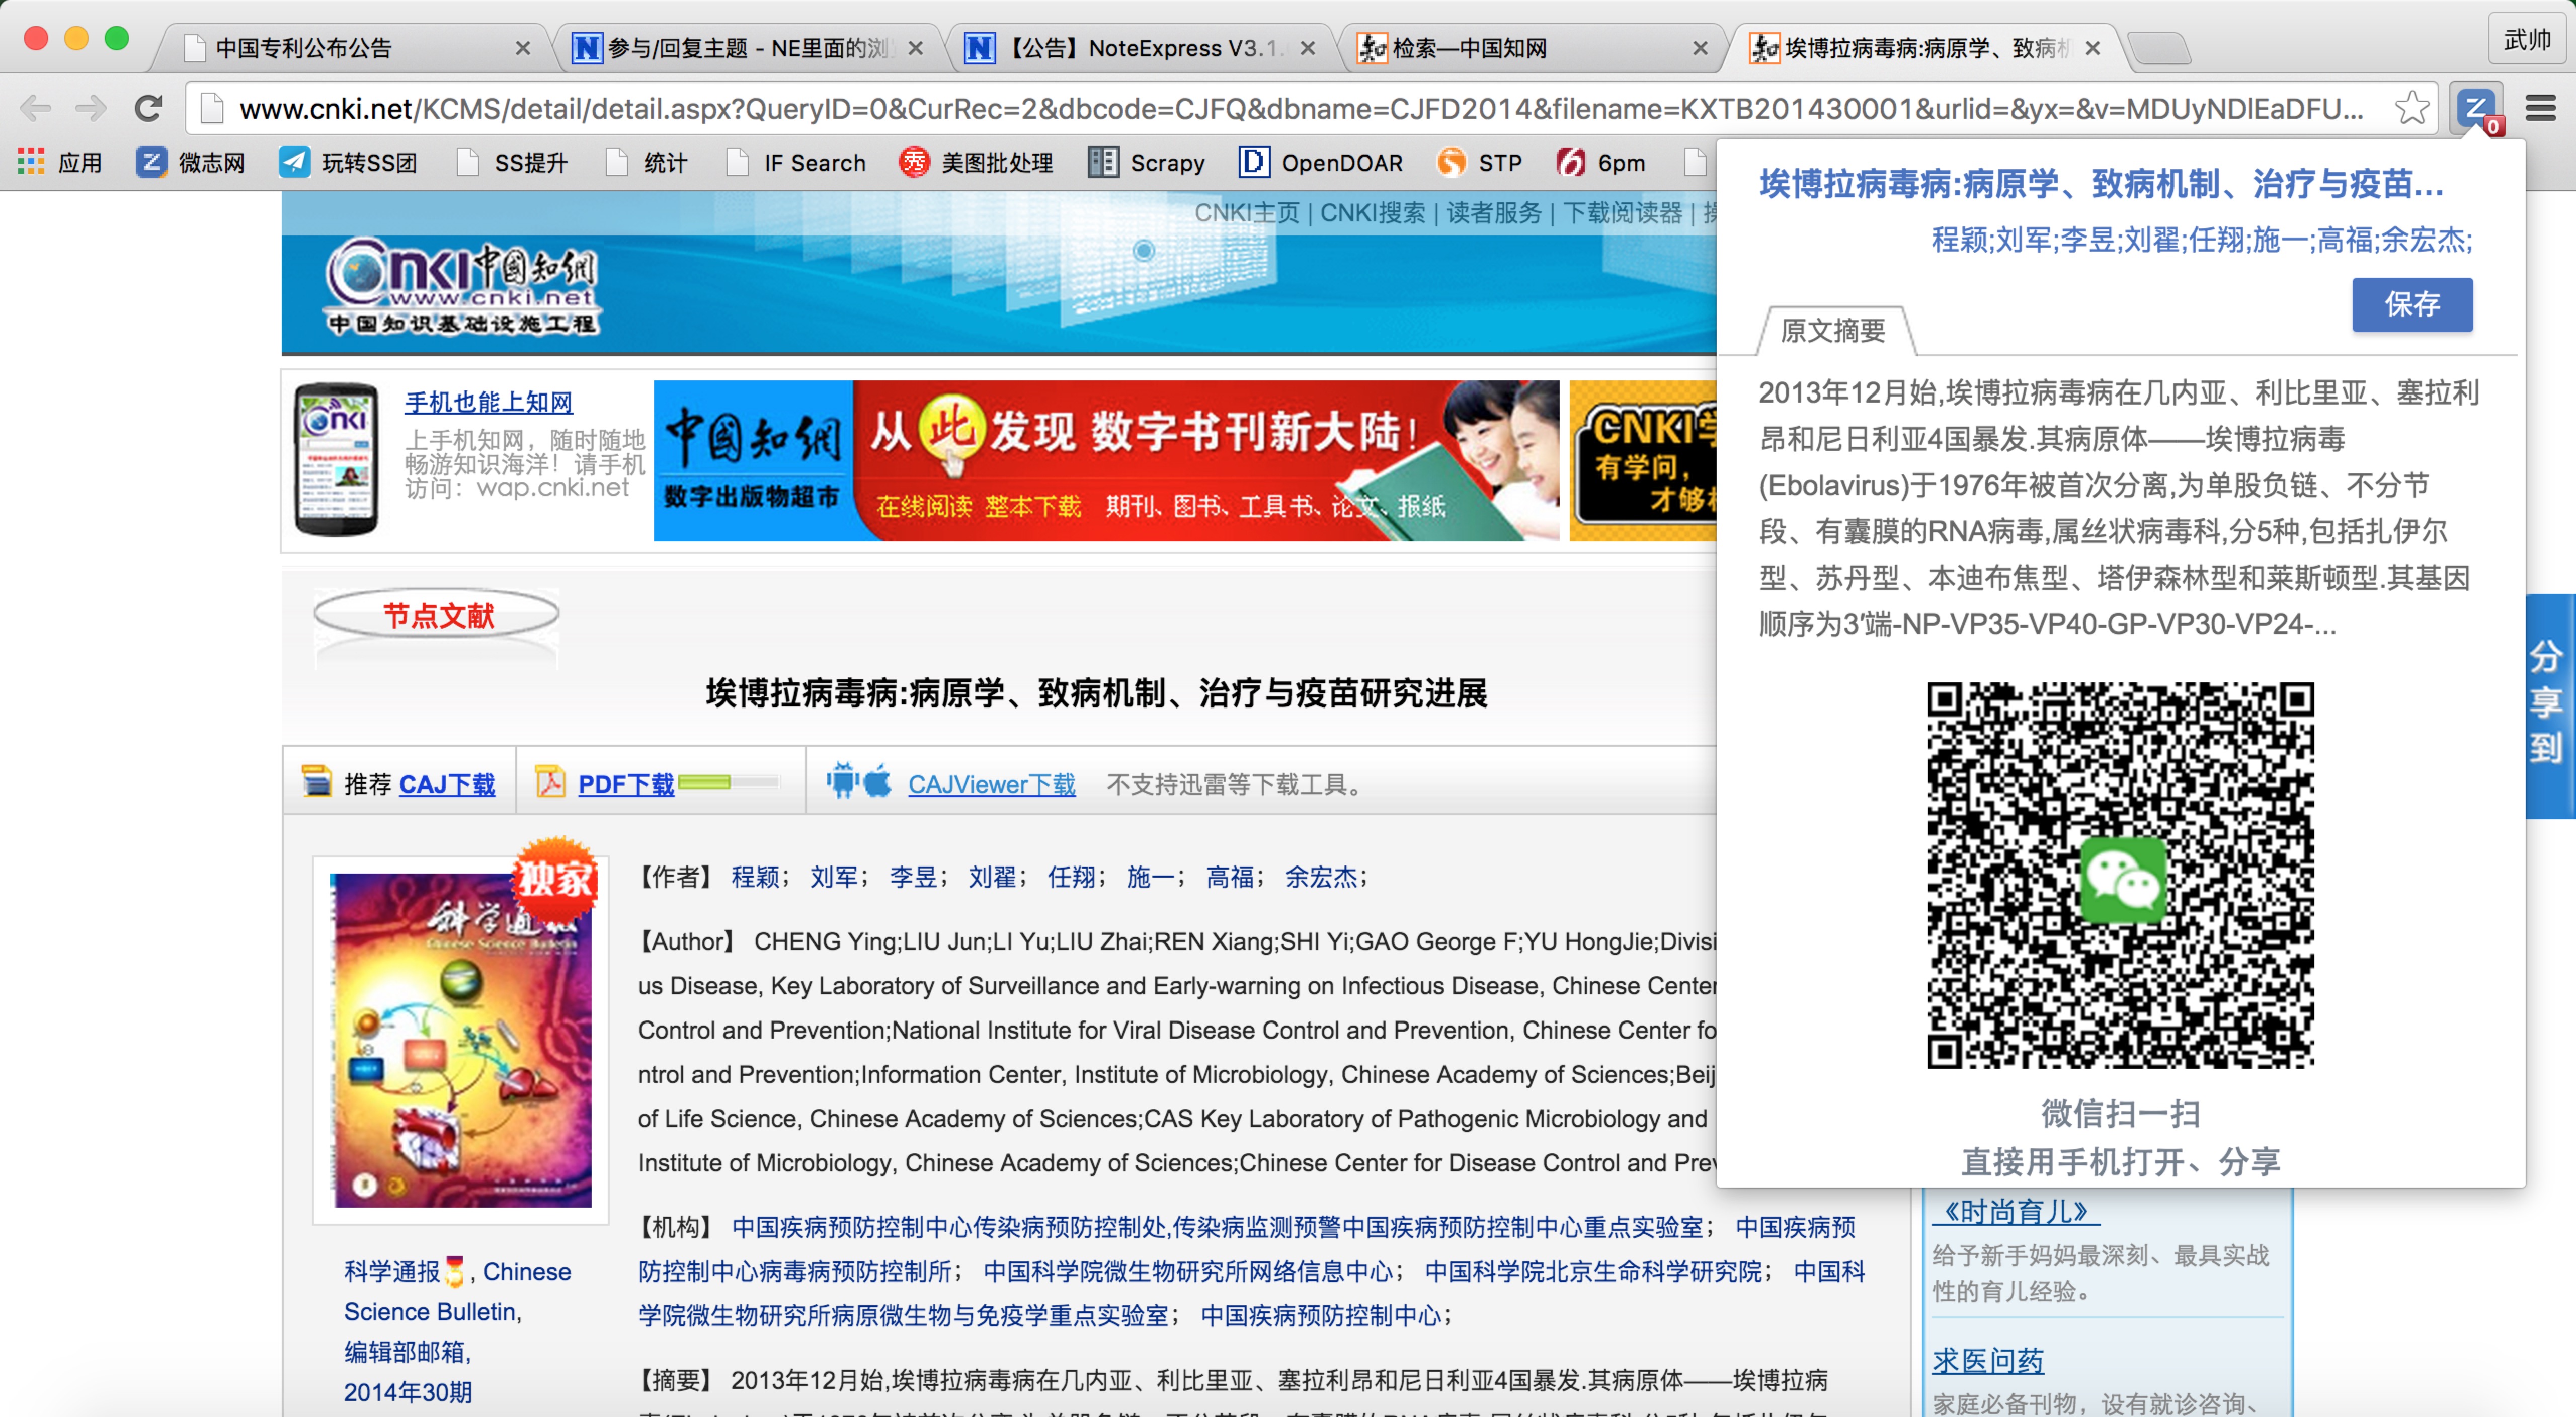Open the CNKI搜索 header link
The height and width of the screenshot is (1417, 2576).
[1372, 213]
